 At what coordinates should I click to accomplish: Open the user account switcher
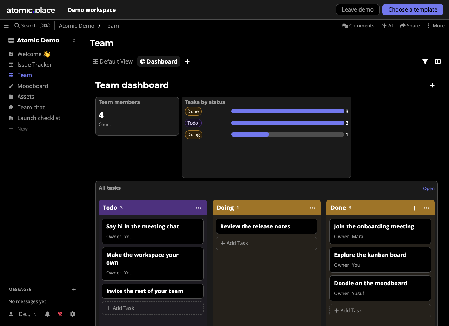click(x=23, y=314)
